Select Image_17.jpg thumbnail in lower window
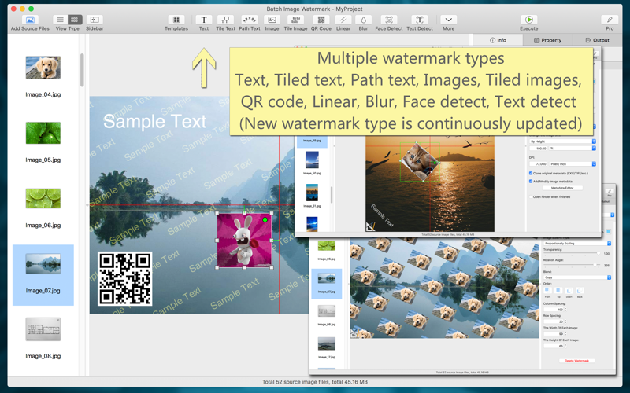Image resolution: width=630 pixels, height=393 pixels. click(x=327, y=343)
